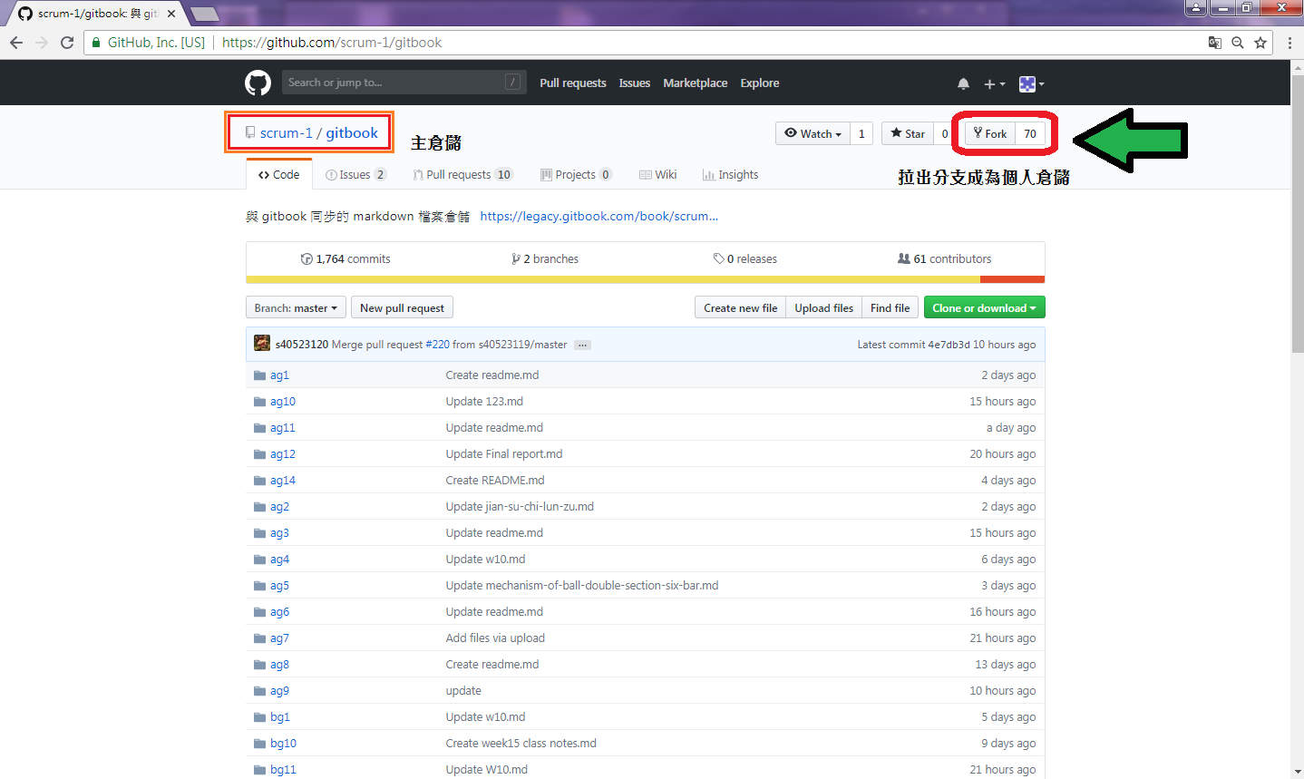Open Wiki tab

coord(658,175)
